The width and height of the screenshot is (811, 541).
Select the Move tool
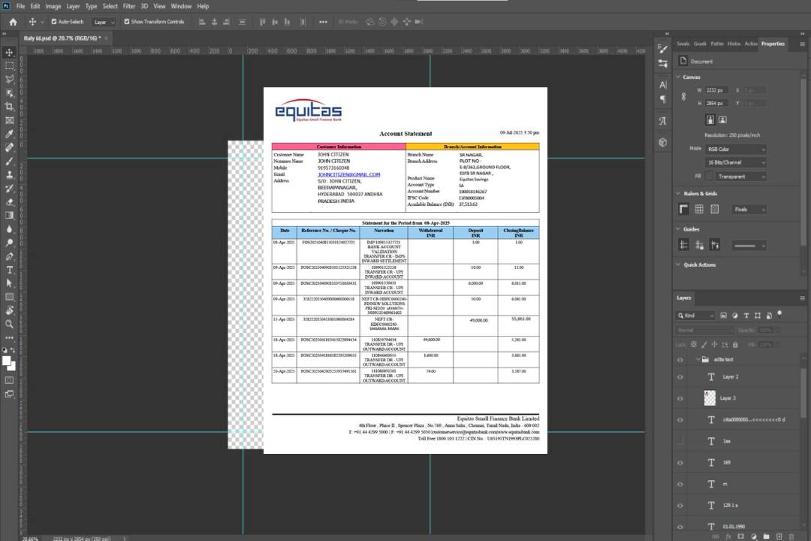point(9,53)
